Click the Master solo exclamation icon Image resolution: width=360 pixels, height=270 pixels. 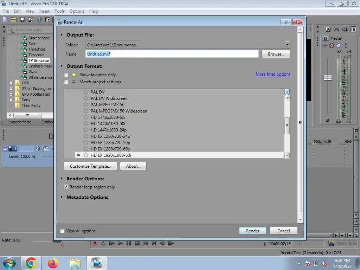tap(346, 45)
